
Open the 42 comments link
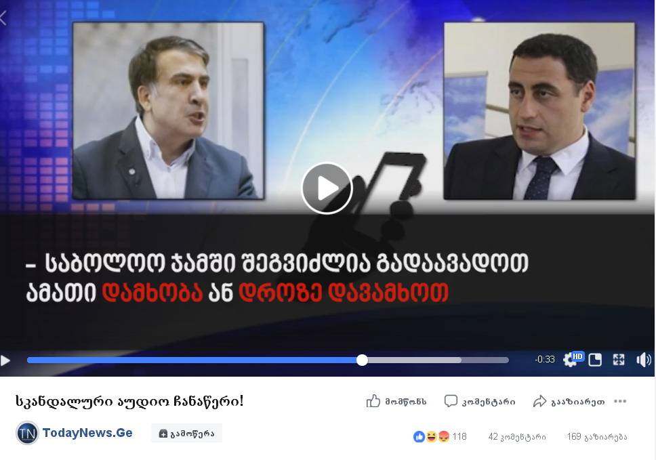(x=517, y=436)
